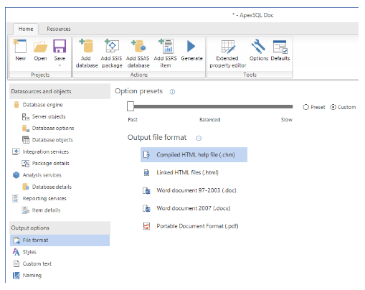Add SSRS item from the ribbon
This screenshot has height=290, width=365.
click(x=166, y=53)
